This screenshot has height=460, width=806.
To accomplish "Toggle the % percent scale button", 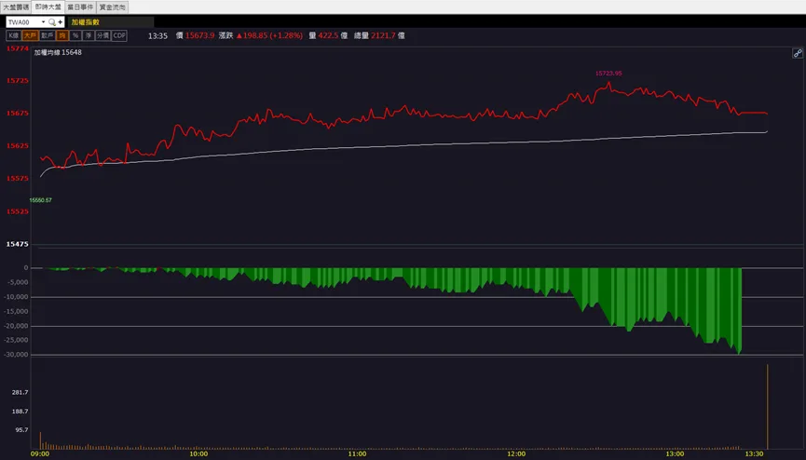I will coord(75,35).
